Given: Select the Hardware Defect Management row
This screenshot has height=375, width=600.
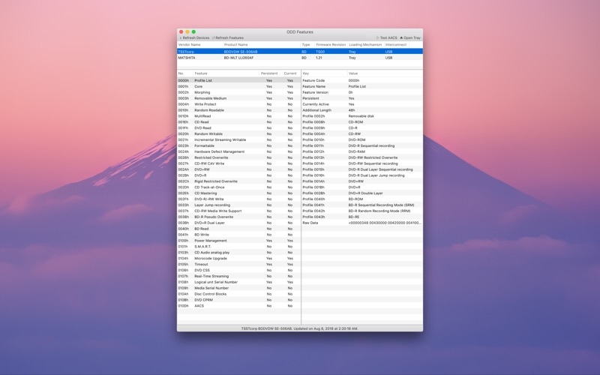Looking at the screenshot, I should [238, 151].
